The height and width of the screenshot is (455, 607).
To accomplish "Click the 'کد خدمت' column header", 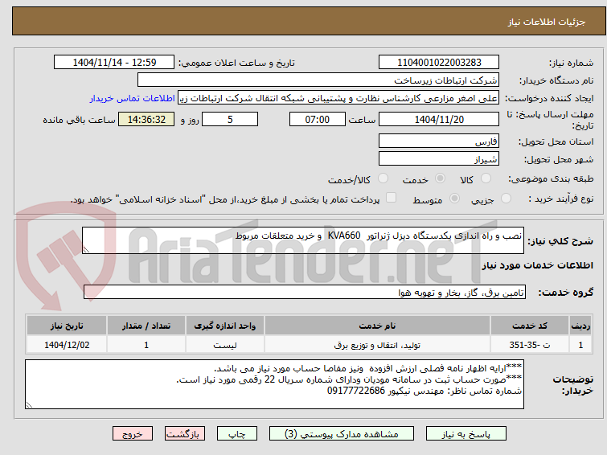I will pyautogui.click(x=530, y=326).
